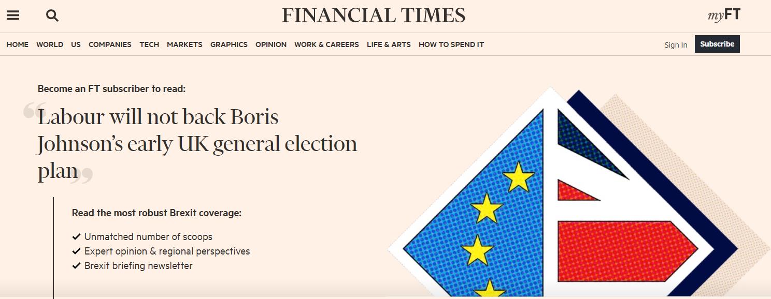Open the Tech section
Viewport: 771px width, 299px height.
[x=149, y=44]
